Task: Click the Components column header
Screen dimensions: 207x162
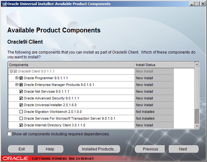Action: pos(71,65)
